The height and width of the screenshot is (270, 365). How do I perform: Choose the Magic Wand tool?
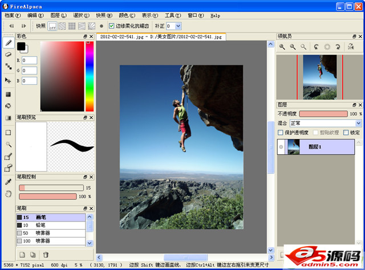click(8, 144)
